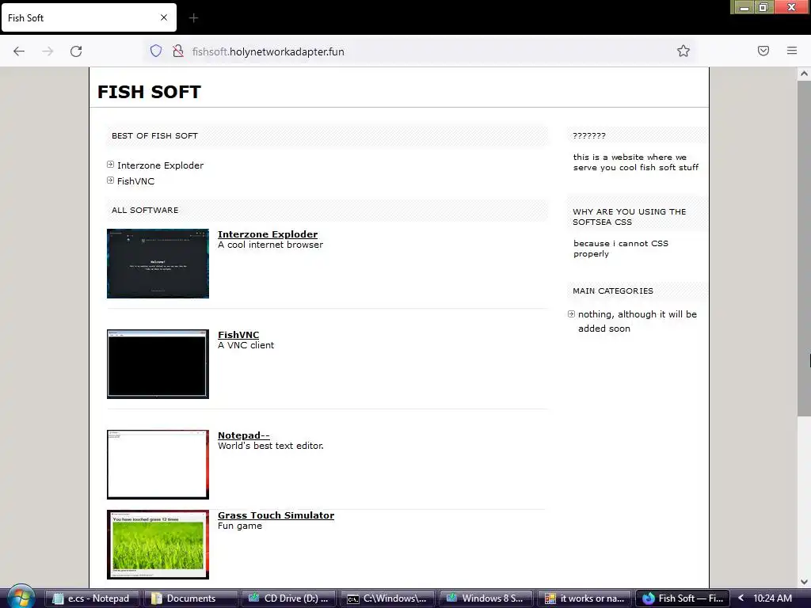Select the Fish Soft browser tab
The width and height of the screenshot is (811, 608).
[x=89, y=18]
